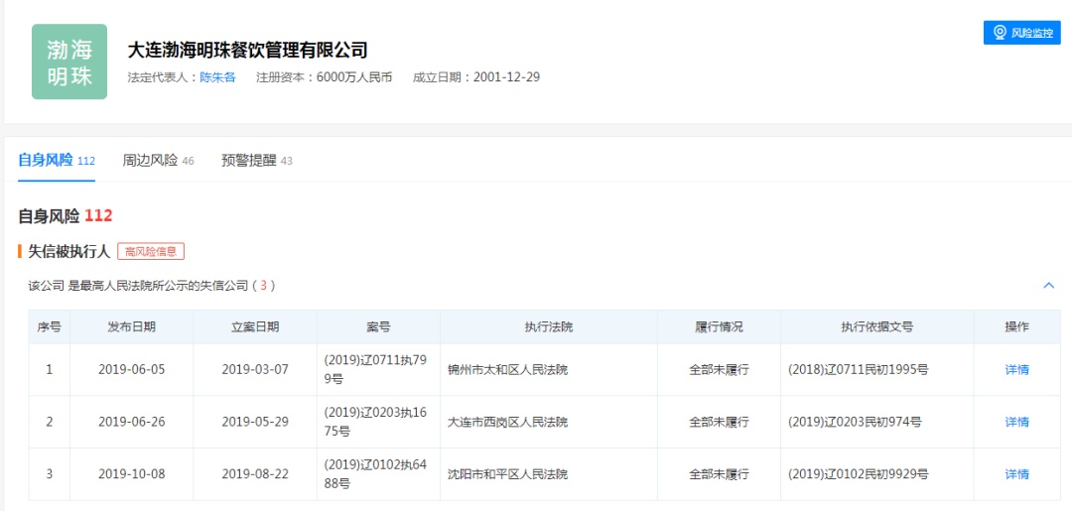Click document number (2018)辽0711民初1995号
Screen dimensions: 1072x511
pyautogui.click(x=858, y=370)
